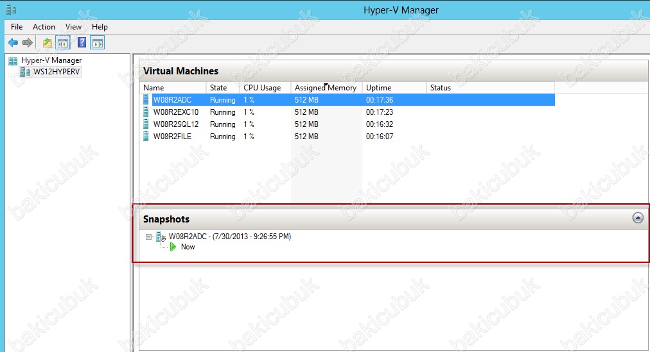Click the Back arrow in toolbar
The height and width of the screenshot is (352, 650).
point(13,42)
